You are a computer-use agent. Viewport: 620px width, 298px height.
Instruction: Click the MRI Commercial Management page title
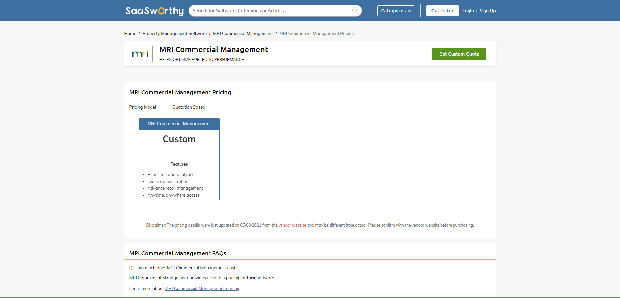click(214, 50)
